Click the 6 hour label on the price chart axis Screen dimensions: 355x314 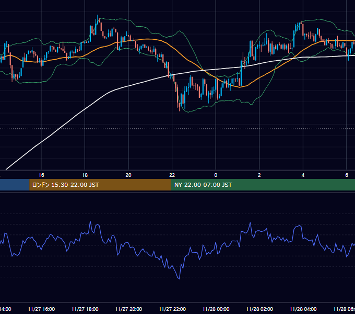click(347, 175)
